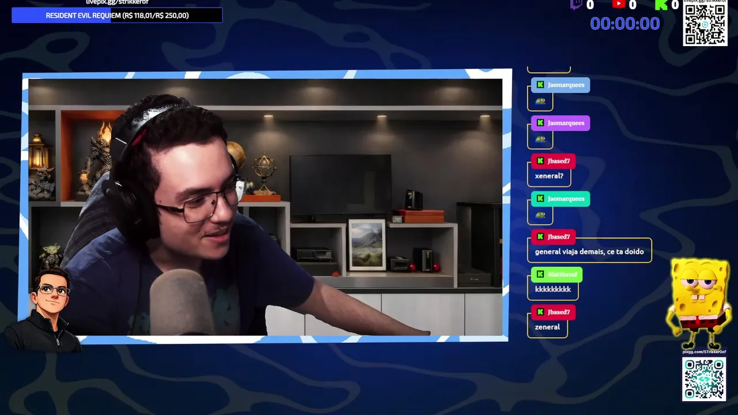Click the 'kkkkkkkkk' chat message

553,289
